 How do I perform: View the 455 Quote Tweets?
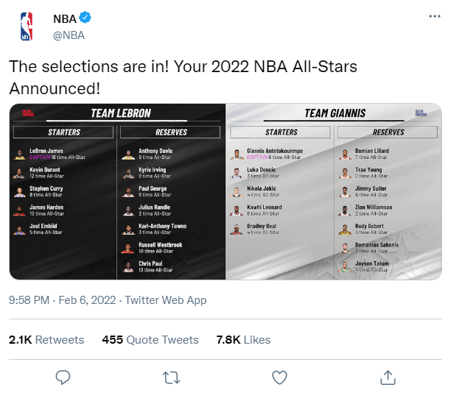coord(150,340)
